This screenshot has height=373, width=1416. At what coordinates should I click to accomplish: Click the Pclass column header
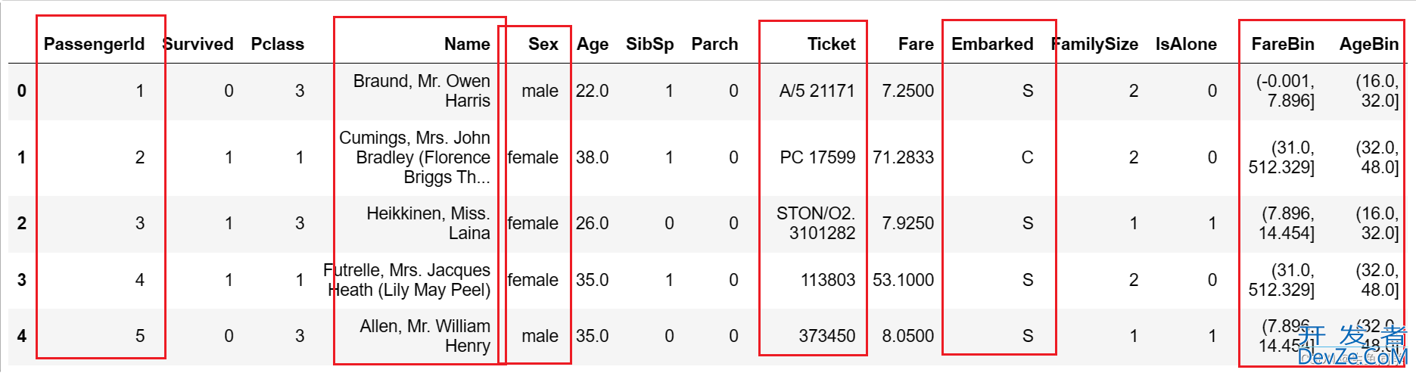click(x=277, y=44)
